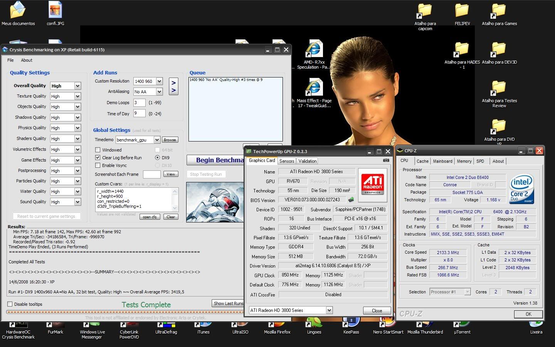The height and width of the screenshot is (347, 555).
Task: Uncheck Clear Log Before Run
Action: point(98,158)
